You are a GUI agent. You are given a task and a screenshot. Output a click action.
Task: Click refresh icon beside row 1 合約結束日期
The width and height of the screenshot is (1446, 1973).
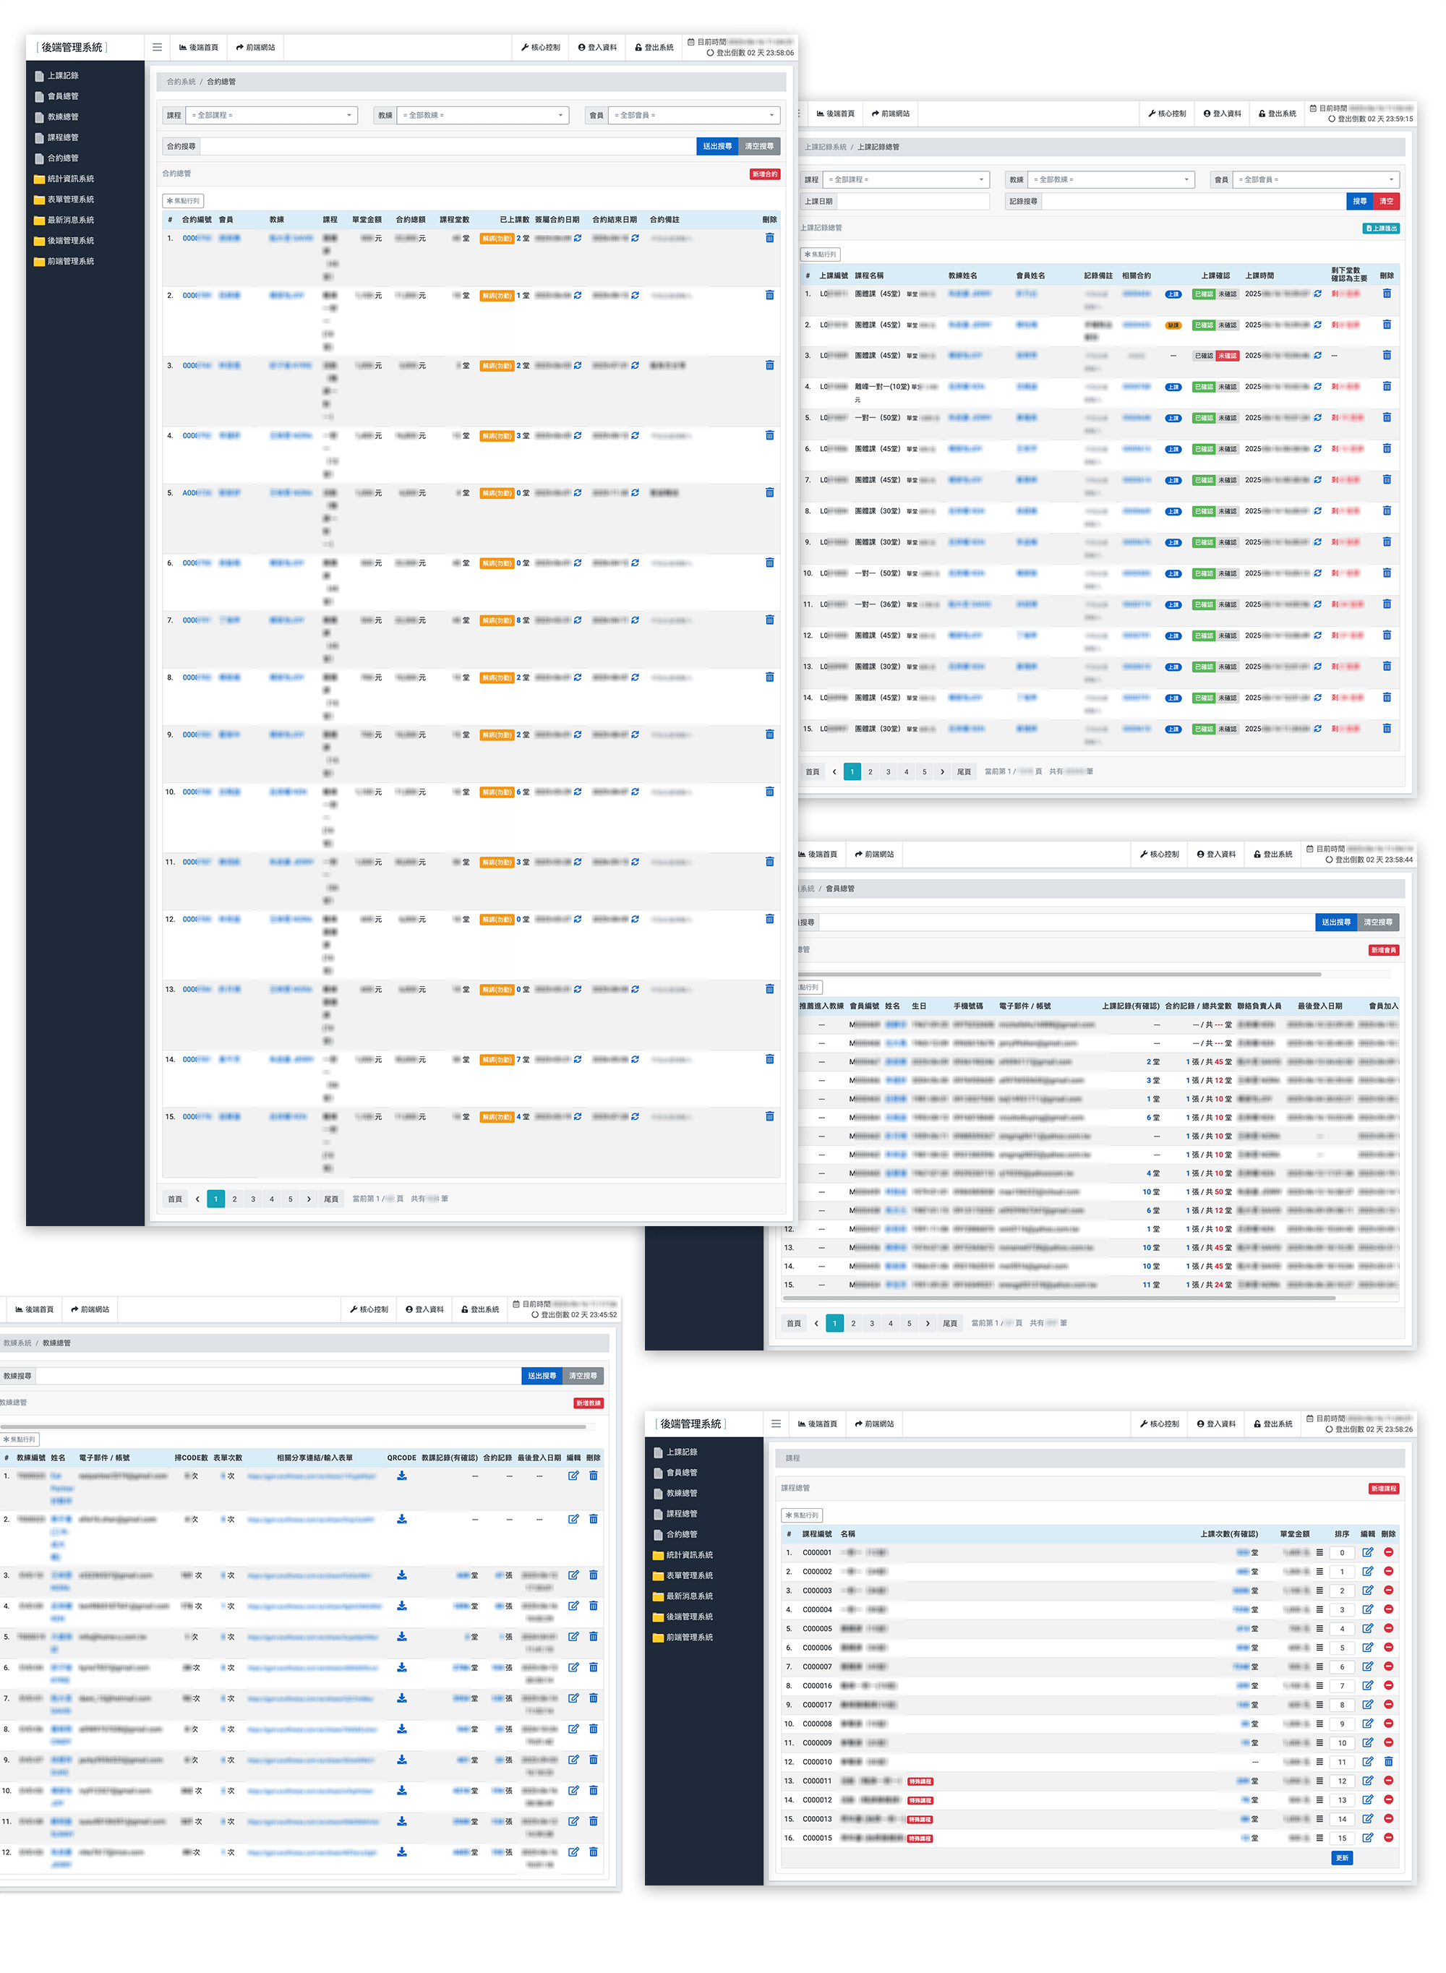[x=635, y=238]
